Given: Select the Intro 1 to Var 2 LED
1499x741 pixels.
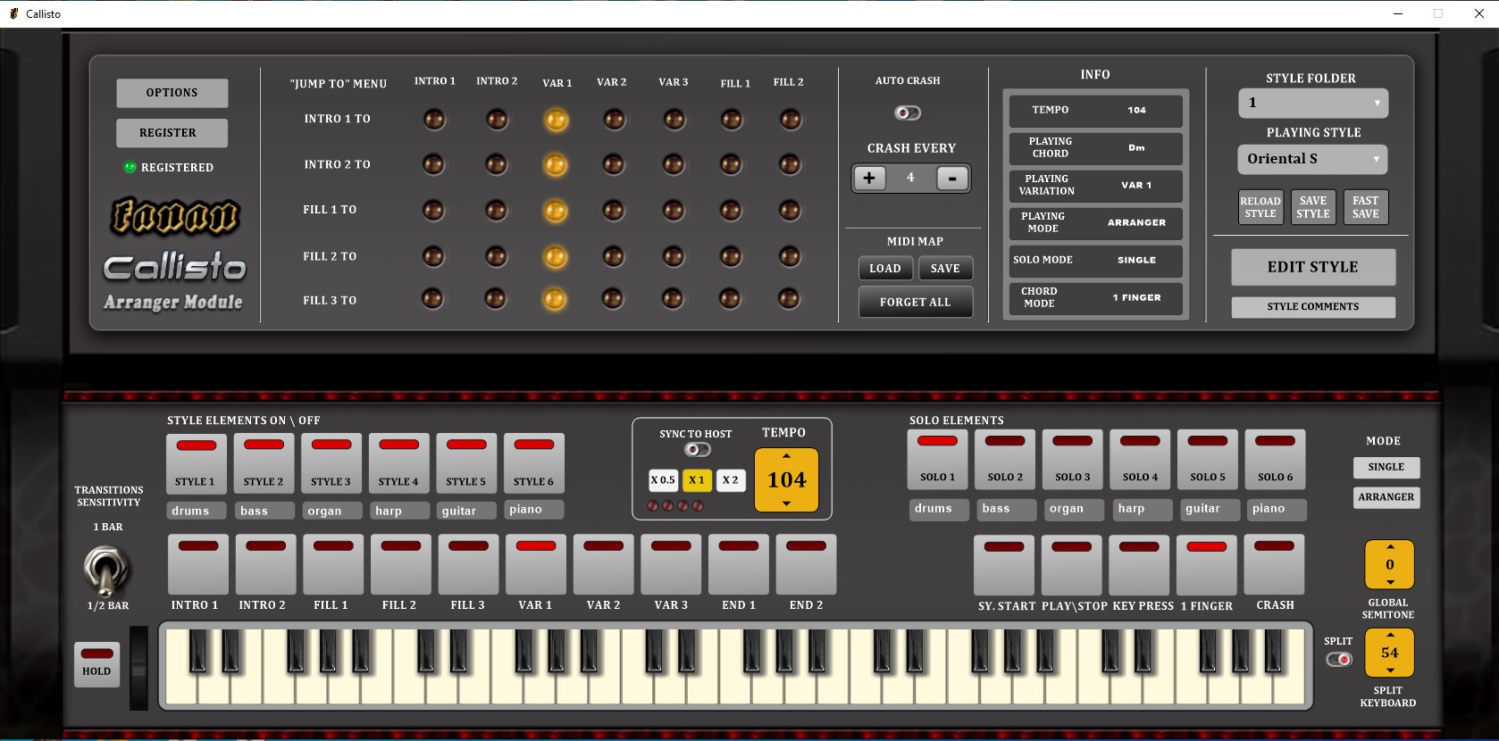Looking at the screenshot, I should [x=614, y=120].
